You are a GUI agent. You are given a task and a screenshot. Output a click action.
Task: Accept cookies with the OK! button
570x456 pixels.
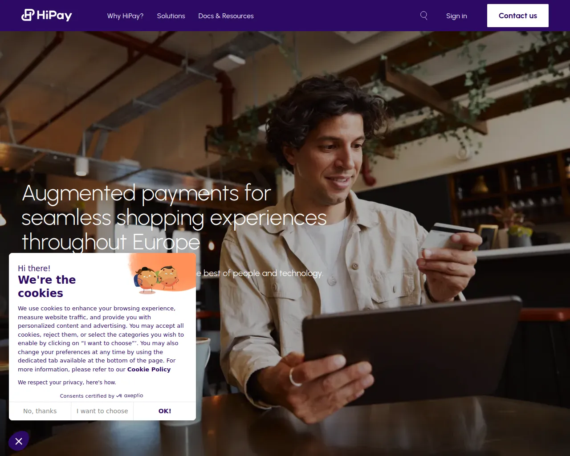[165, 411]
